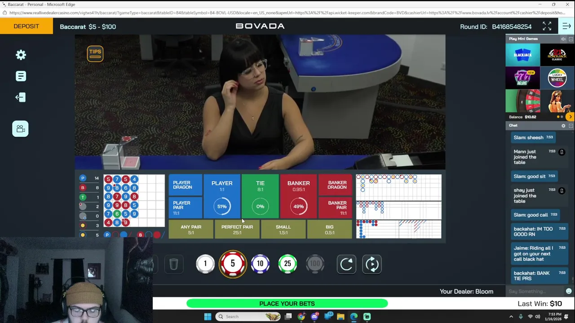Click the big road scoreboard panel
Screen dimensions: 575x323
click(x=399, y=187)
